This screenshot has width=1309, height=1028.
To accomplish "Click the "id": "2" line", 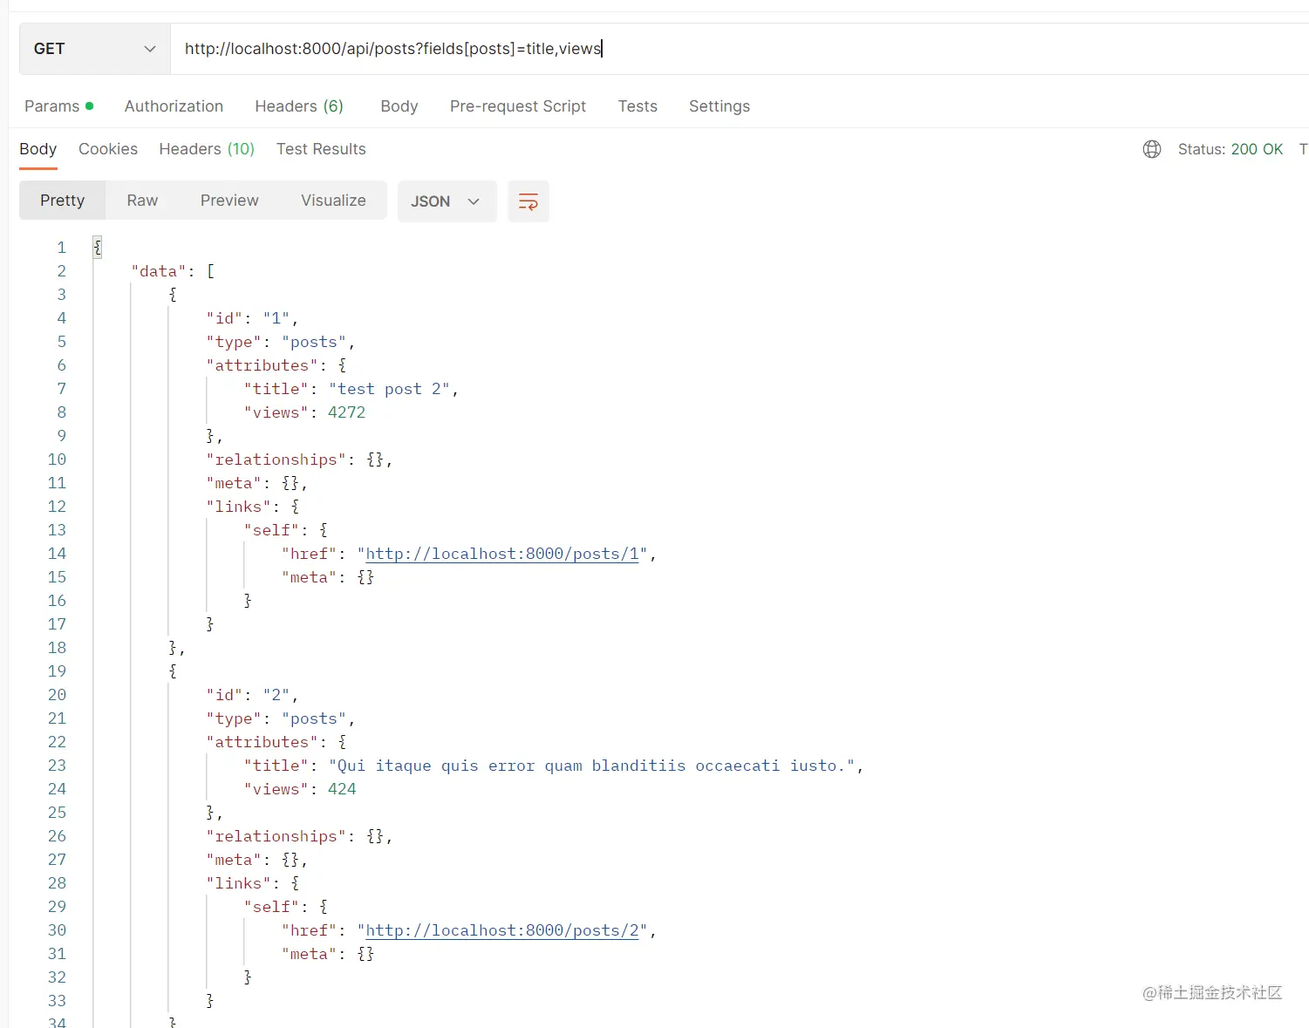I will 252,695.
